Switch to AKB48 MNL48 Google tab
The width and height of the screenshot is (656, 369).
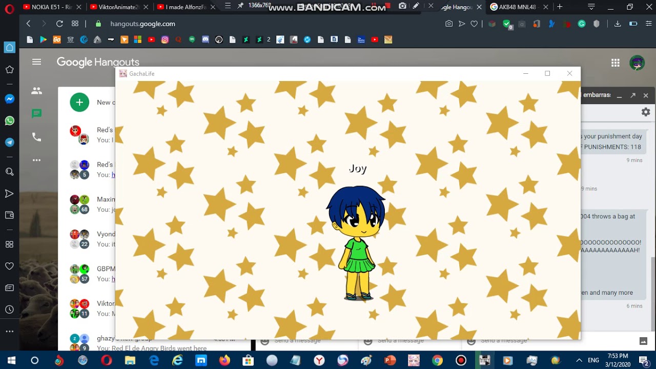pyautogui.click(x=519, y=7)
